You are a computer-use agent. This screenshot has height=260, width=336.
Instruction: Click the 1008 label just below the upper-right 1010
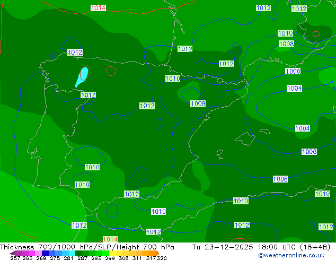point(287,44)
